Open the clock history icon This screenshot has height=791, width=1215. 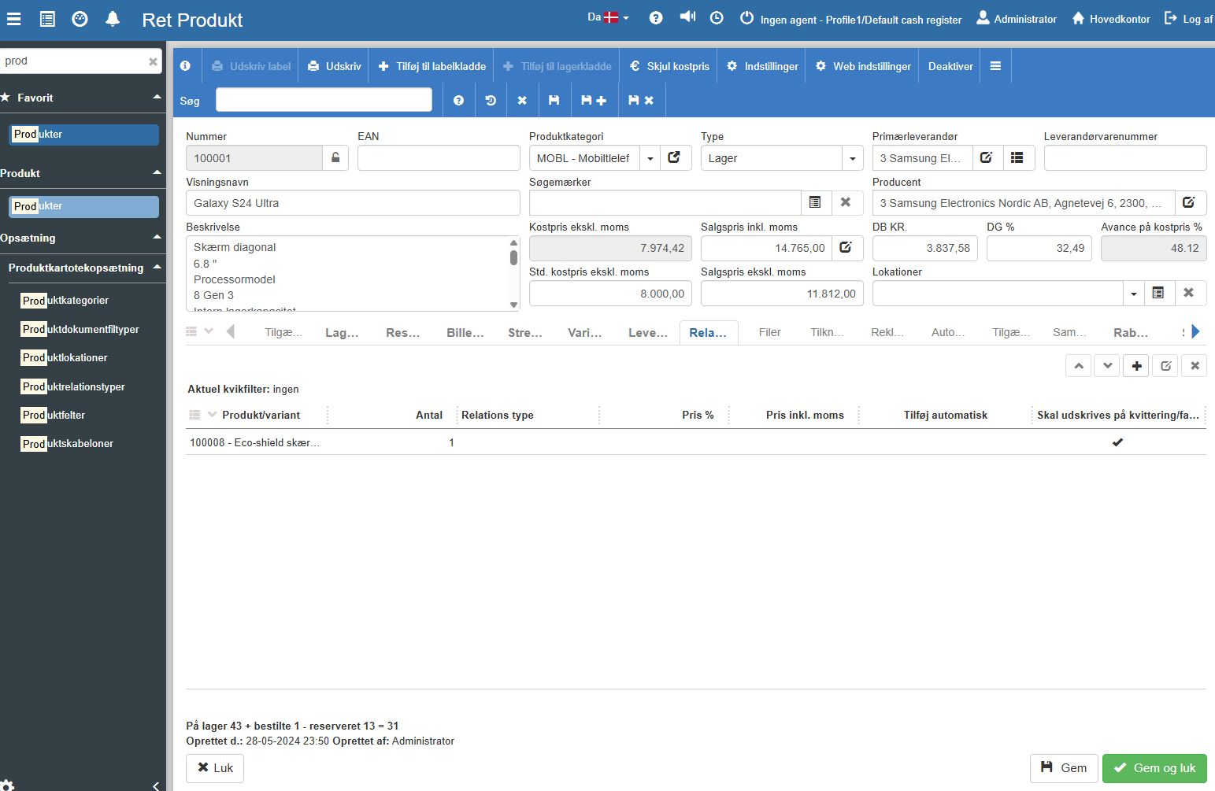717,18
